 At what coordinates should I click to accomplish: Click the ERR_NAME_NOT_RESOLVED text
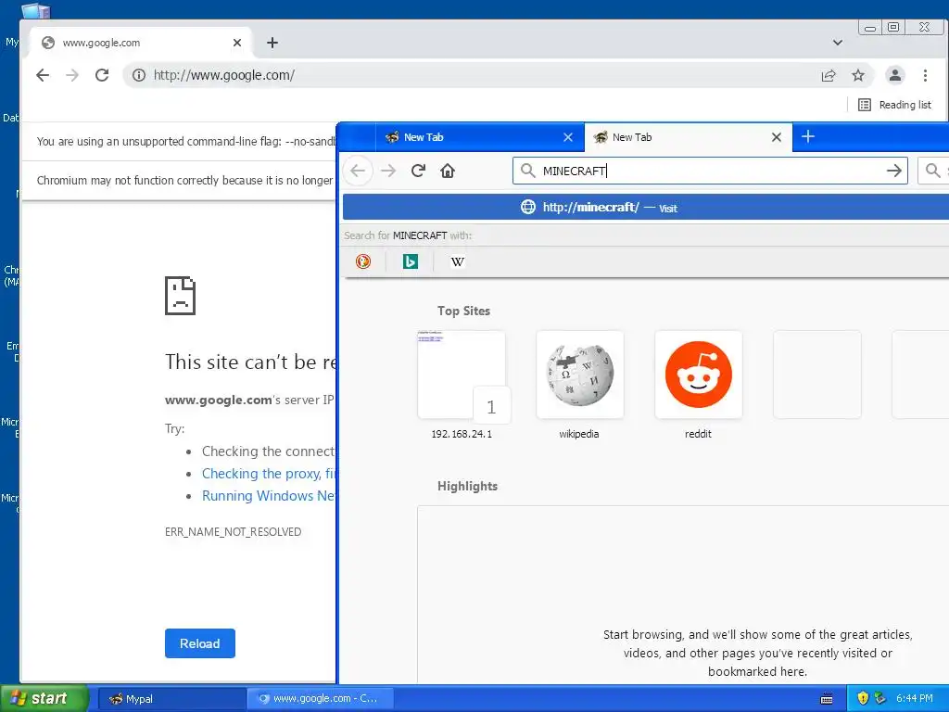tap(233, 531)
